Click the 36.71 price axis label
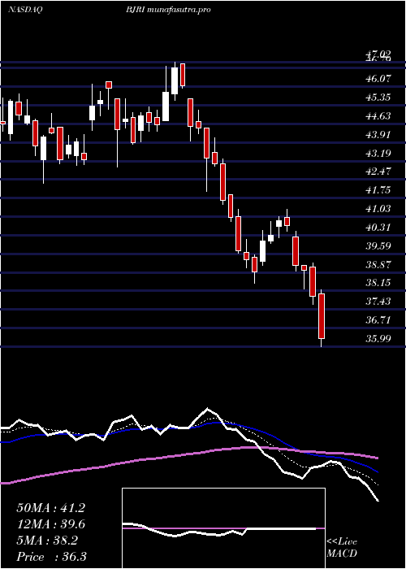406x569 pixels. [x=379, y=320]
